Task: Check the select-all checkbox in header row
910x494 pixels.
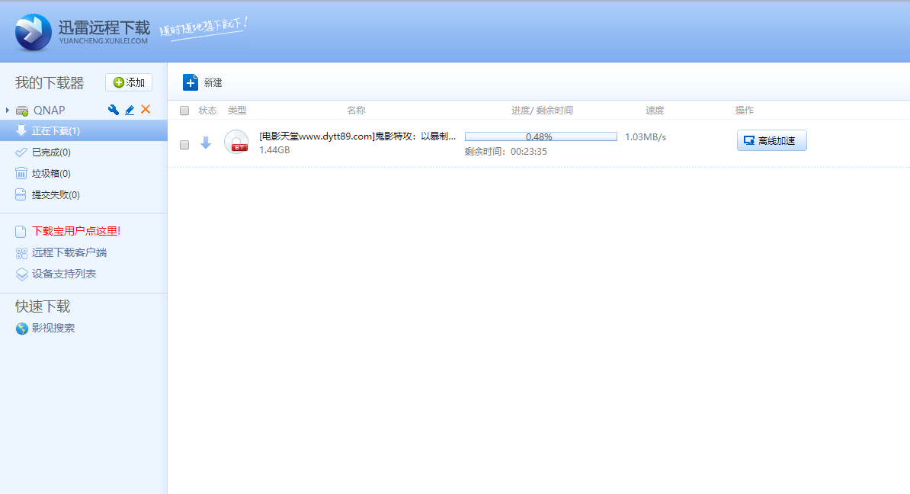Action: (184, 110)
